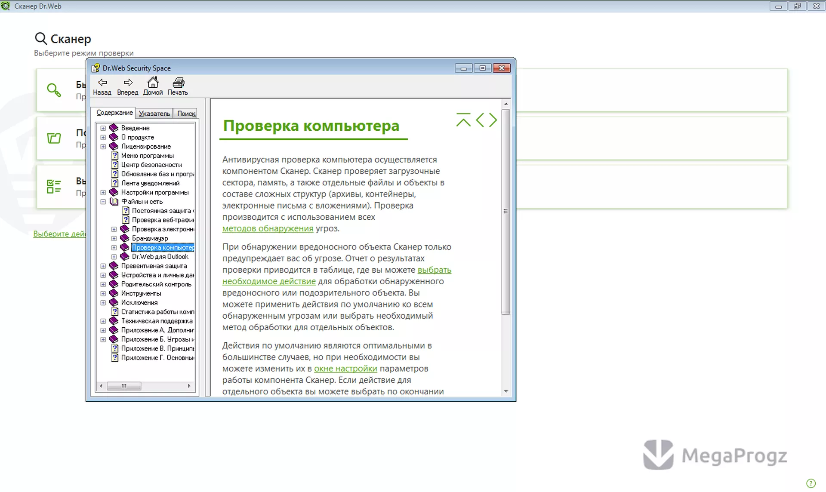Go forward with the Вперед toolbar arrow

click(x=128, y=86)
